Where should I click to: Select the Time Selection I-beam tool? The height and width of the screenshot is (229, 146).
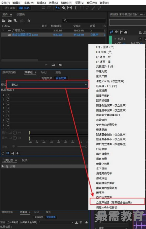pos(75,8)
